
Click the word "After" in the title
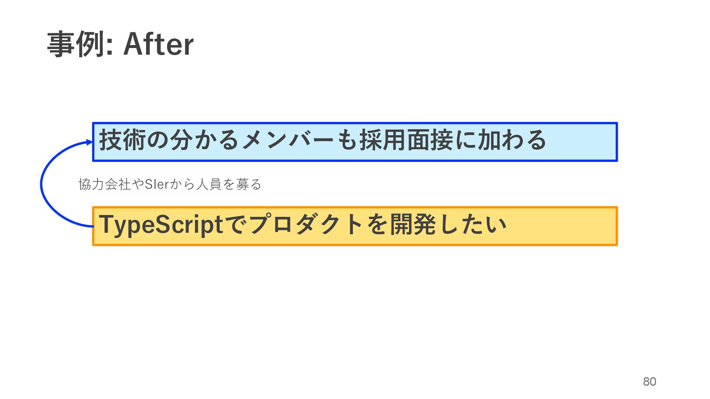coord(158,44)
